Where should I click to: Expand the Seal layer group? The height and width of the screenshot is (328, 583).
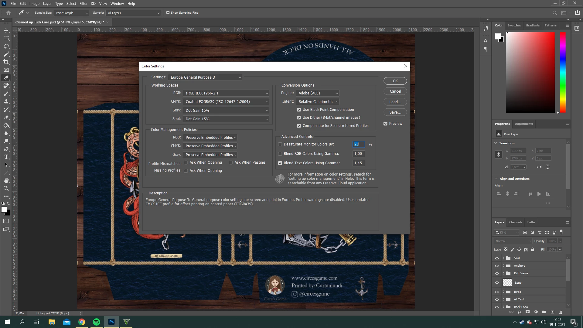point(503,258)
